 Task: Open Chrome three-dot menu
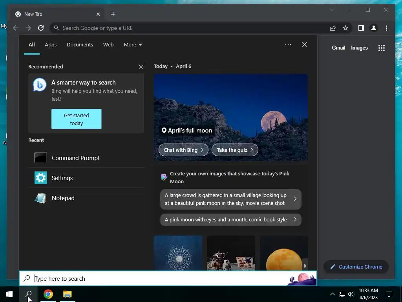click(x=386, y=28)
